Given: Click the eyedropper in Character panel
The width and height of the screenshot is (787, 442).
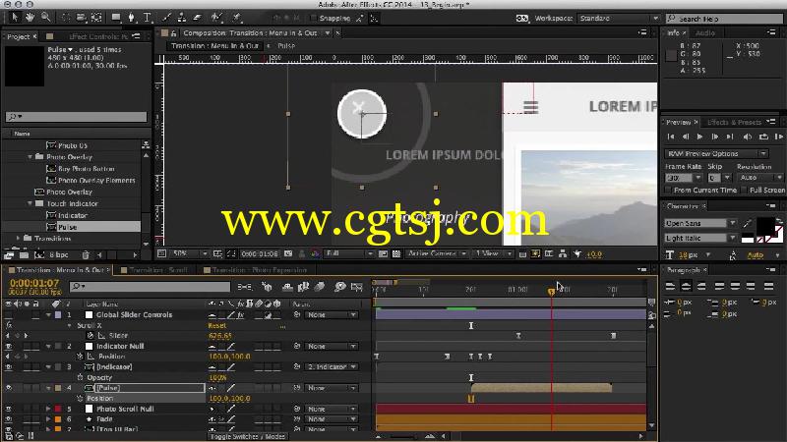Looking at the screenshot, I should [748, 223].
